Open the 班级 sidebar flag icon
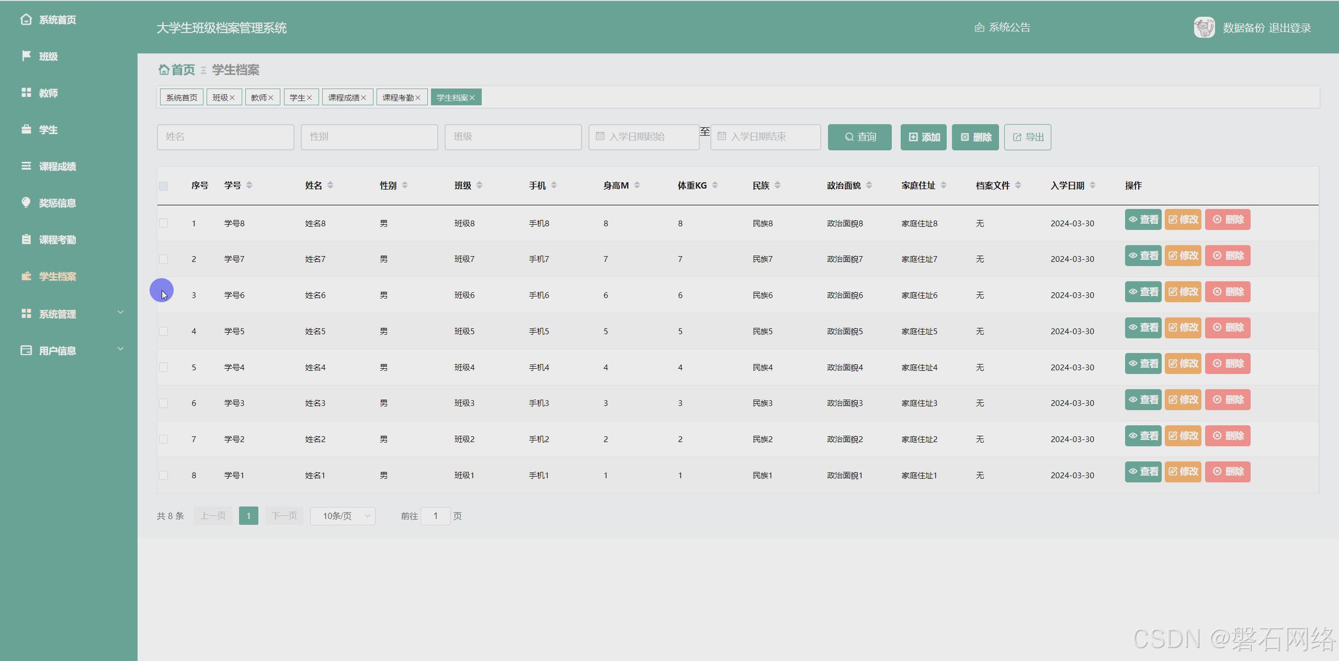 pos(26,55)
